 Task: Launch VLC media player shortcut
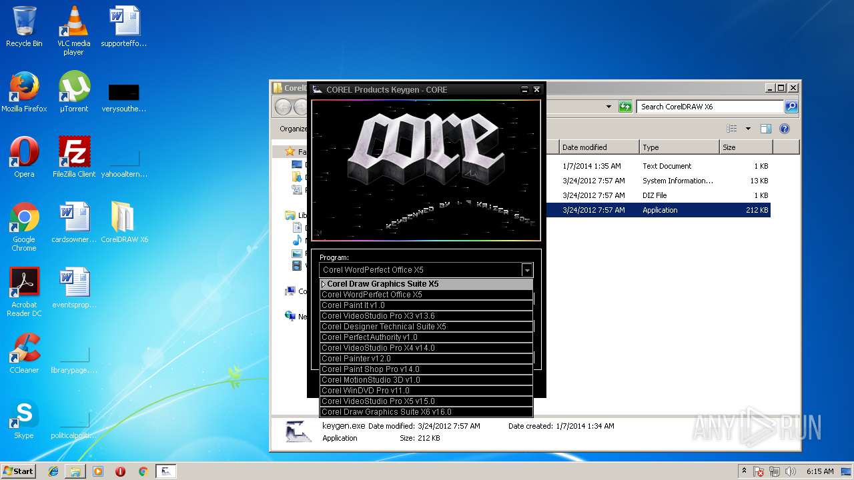click(x=73, y=31)
